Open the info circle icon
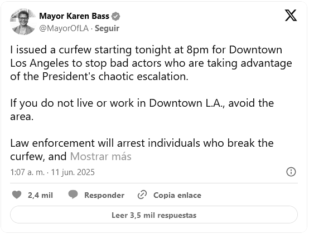The height and width of the screenshot is (234, 309). [291, 172]
